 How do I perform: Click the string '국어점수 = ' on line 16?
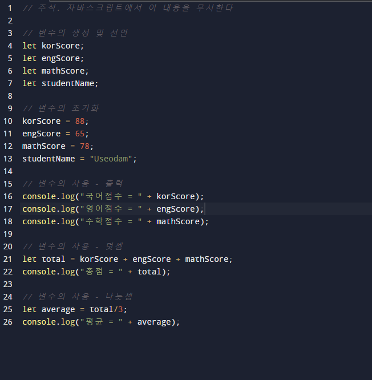point(111,196)
